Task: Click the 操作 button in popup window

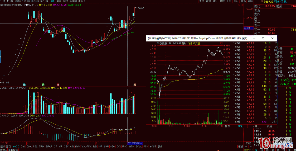Action: point(227,126)
